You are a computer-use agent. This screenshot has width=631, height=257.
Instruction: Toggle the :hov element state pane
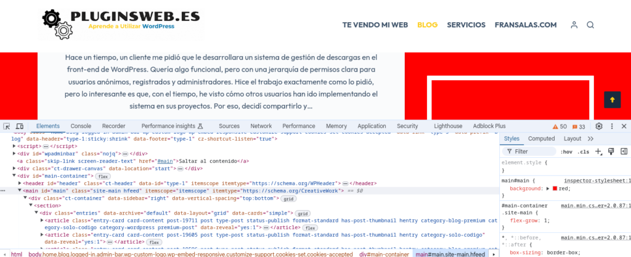coord(566,152)
